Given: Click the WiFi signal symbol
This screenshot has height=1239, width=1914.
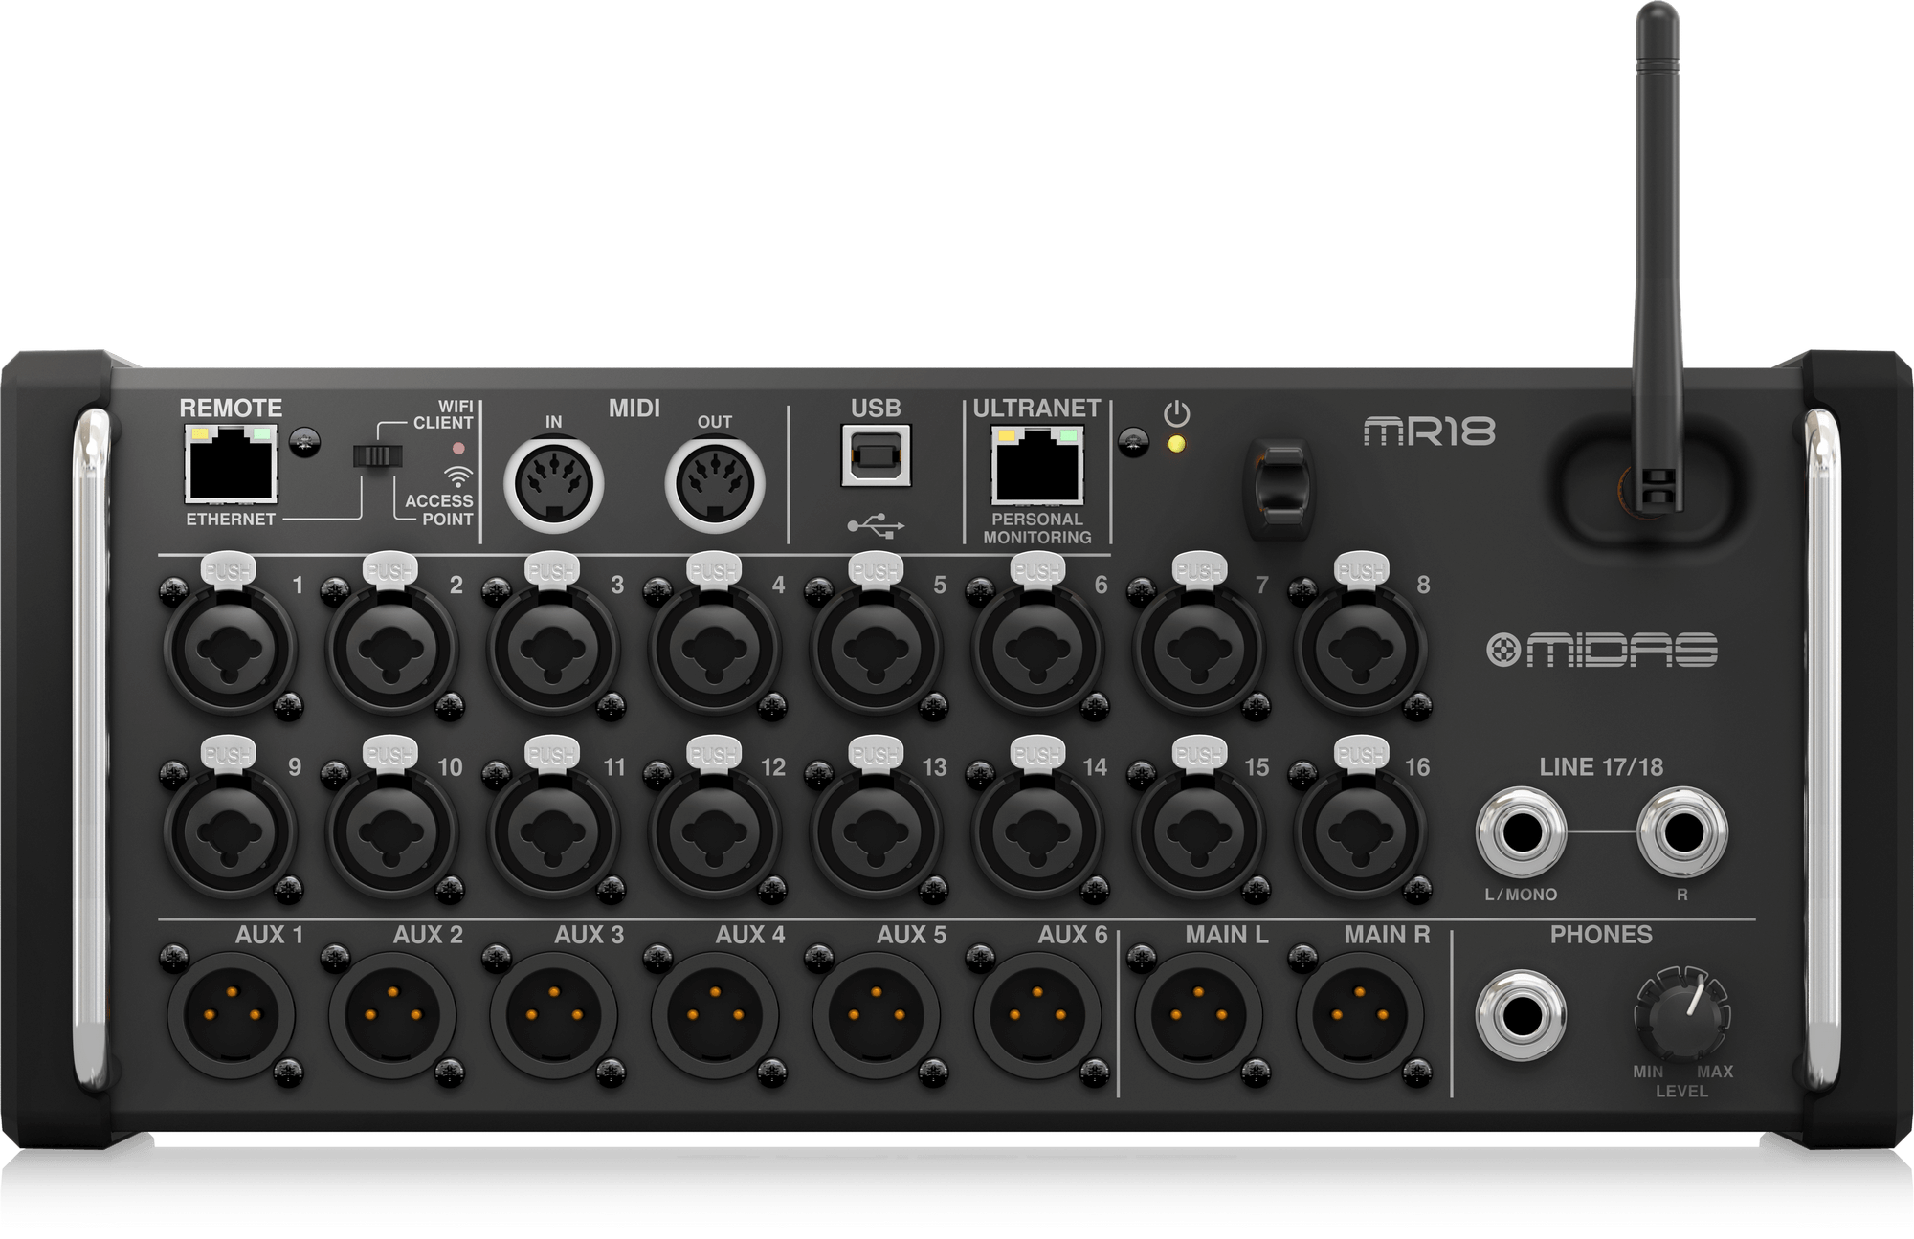Looking at the screenshot, I should click(458, 476).
